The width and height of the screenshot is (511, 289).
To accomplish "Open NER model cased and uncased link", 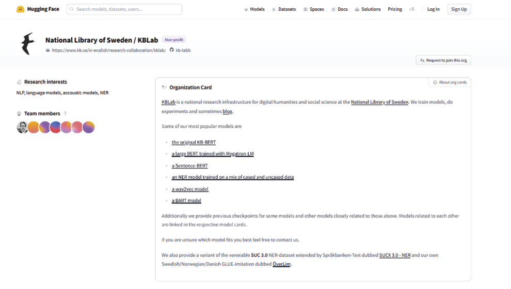I will [233, 177].
